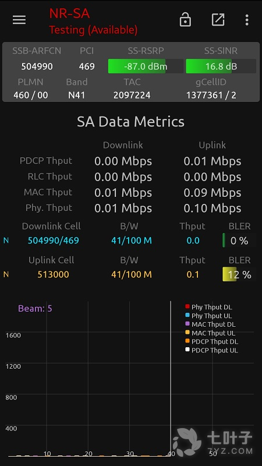Select the uplink cell 513000 row
262x466 pixels.
tap(129, 274)
